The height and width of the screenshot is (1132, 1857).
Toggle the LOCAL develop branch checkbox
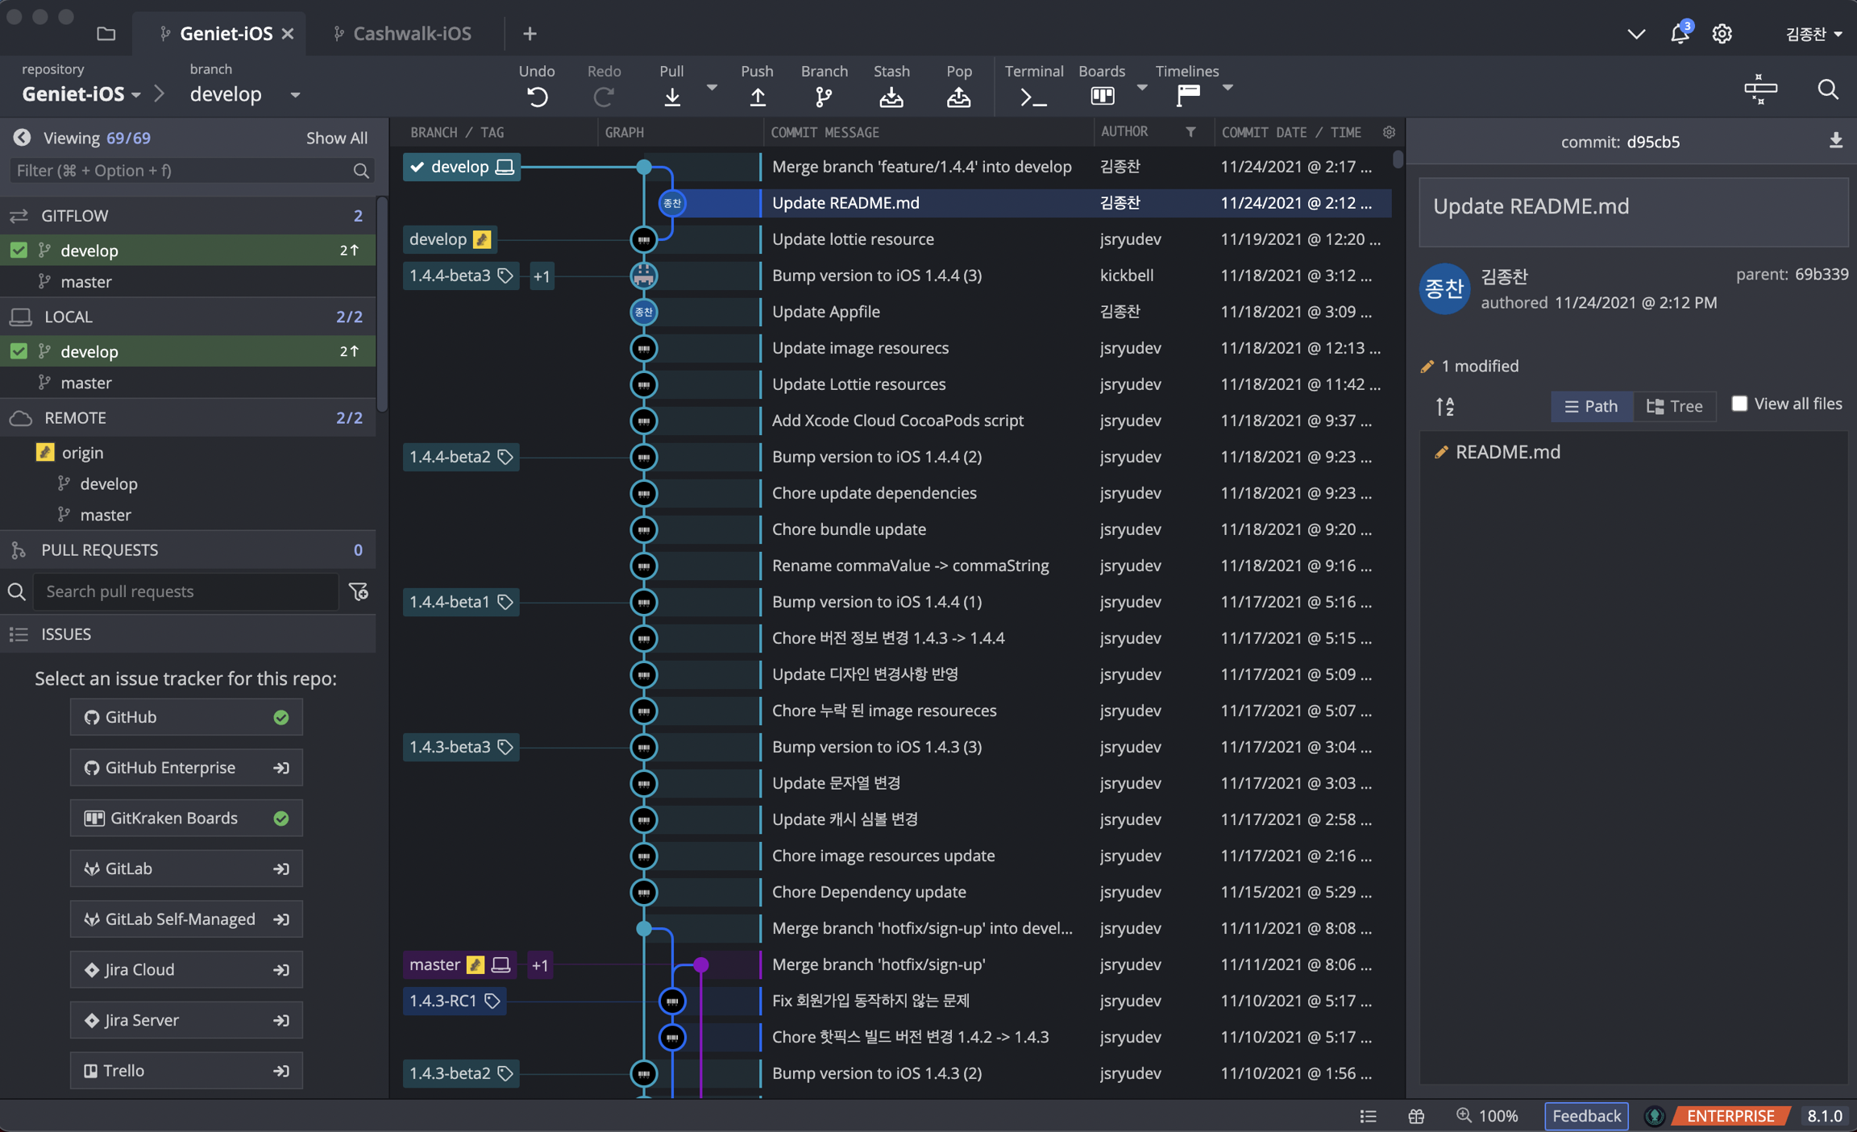coord(19,351)
